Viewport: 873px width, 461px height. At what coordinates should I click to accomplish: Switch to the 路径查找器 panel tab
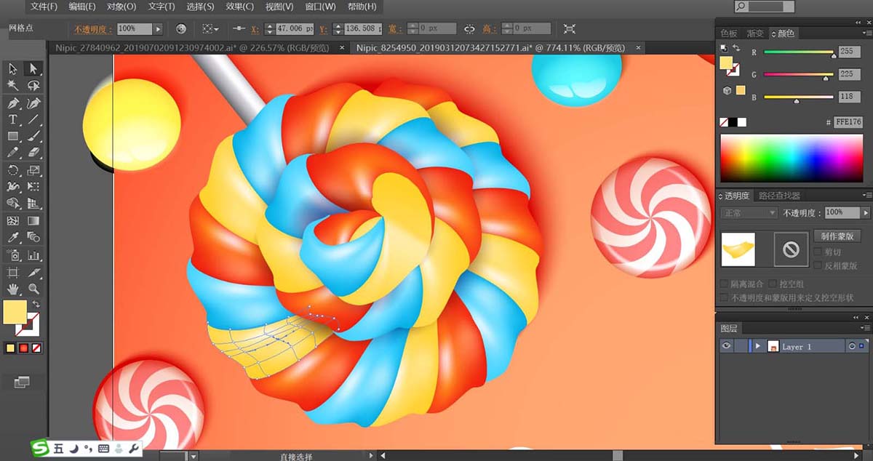click(x=779, y=196)
